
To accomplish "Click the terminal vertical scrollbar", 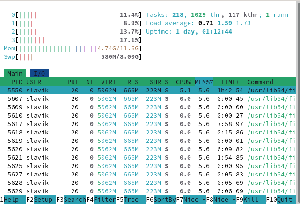I will click(x=298, y=103).
